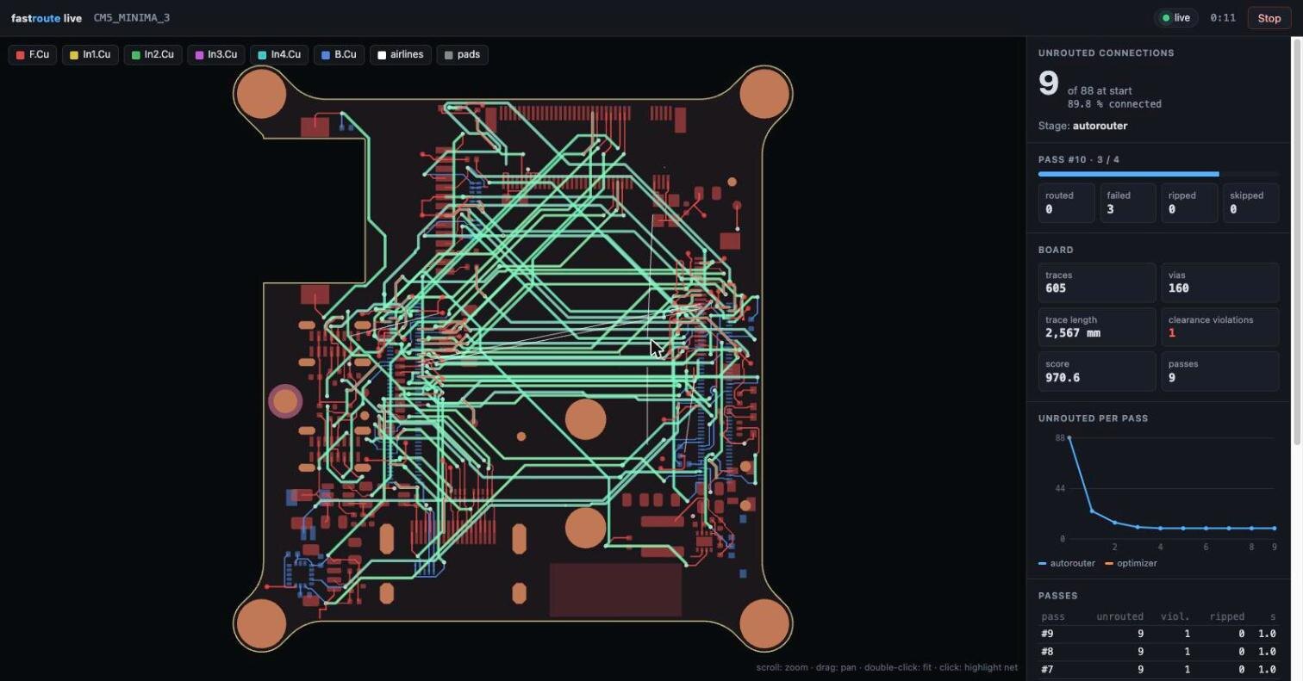Viewport: 1303px width, 681px height.
Task: Click the autorouter legend entry
Action: coord(1067,563)
